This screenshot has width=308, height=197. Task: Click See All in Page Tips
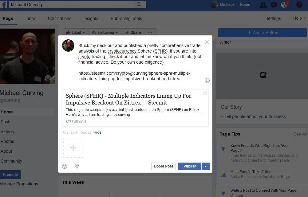[300, 134]
